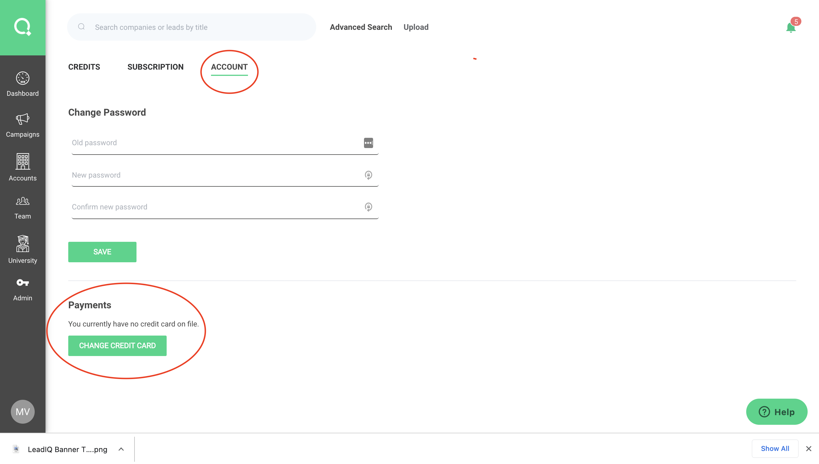Show All downloads in the download bar
The height and width of the screenshot is (464, 819).
[x=775, y=448]
